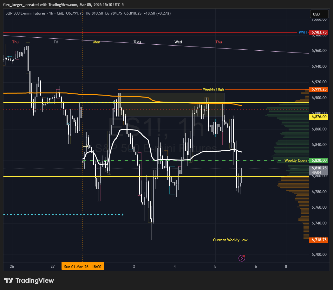Click date 6 on the time axis
The height and width of the screenshot is (290, 333).
point(256,267)
